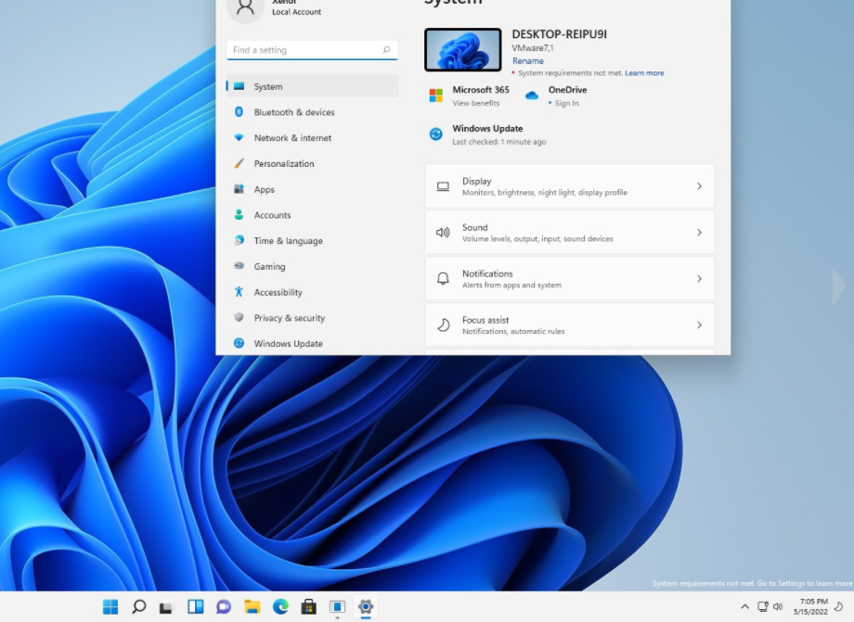
Task: Open Gaming settings
Action: 312,266
